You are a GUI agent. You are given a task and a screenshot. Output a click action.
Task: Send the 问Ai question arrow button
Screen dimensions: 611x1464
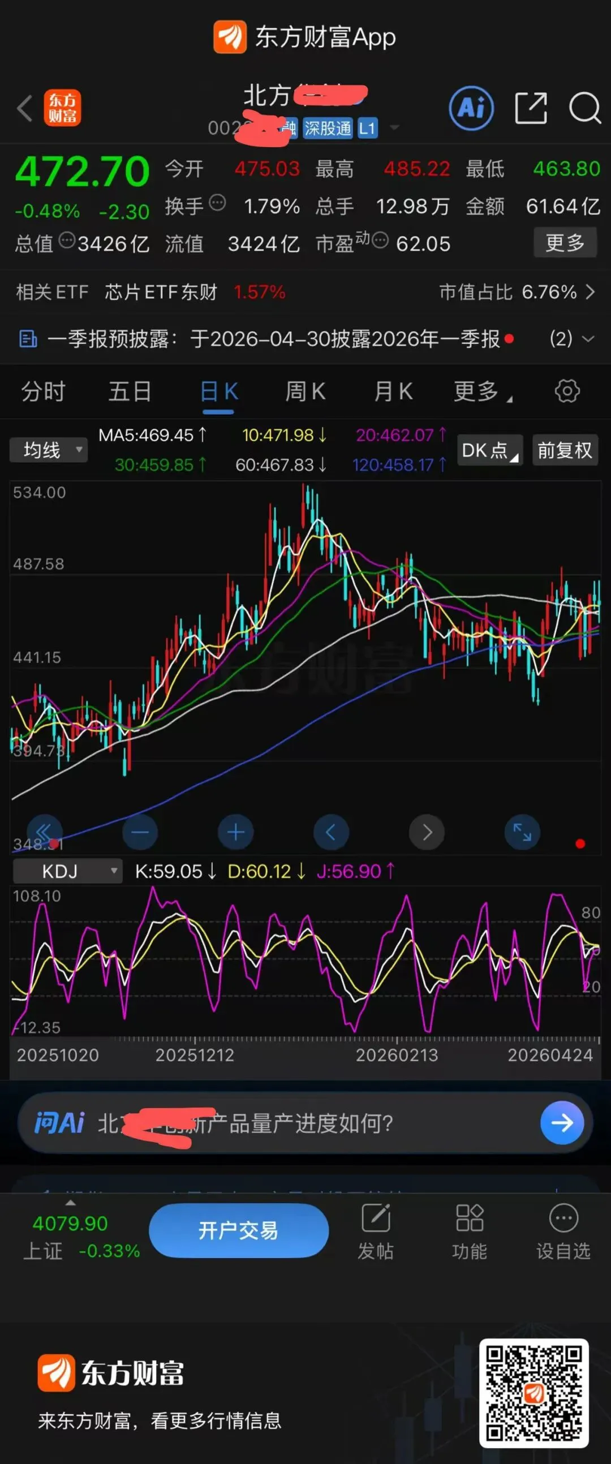pos(562,1123)
